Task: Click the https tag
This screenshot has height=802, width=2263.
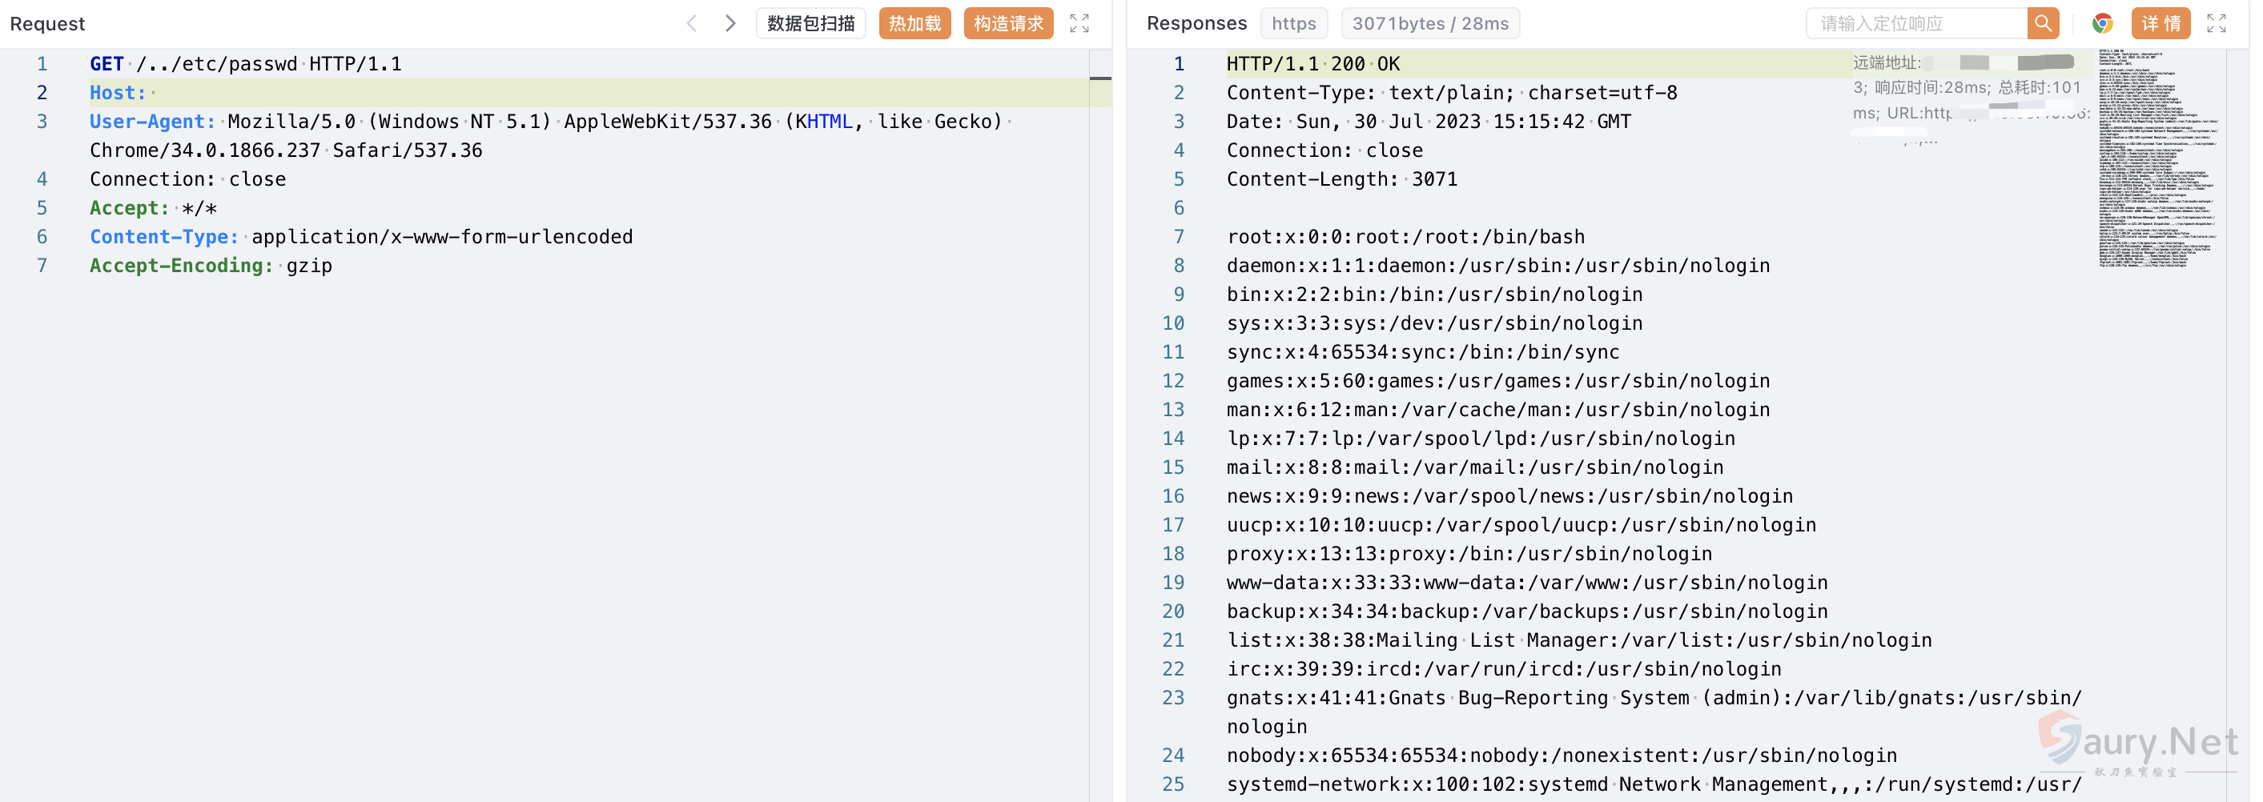Action: pyautogui.click(x=1293, y=24)
